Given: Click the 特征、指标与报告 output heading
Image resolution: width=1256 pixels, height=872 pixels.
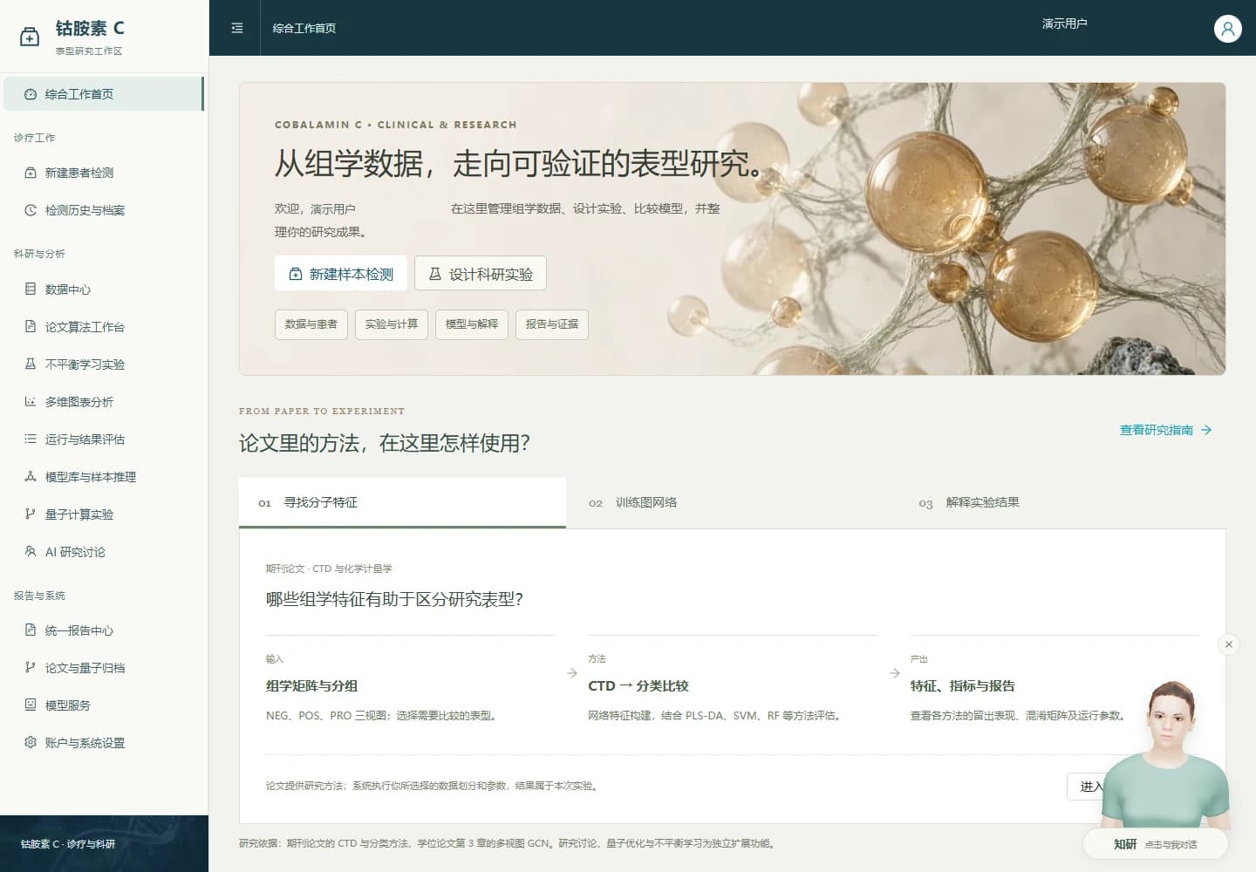Looking at the screenshot, I should [963, 685].
